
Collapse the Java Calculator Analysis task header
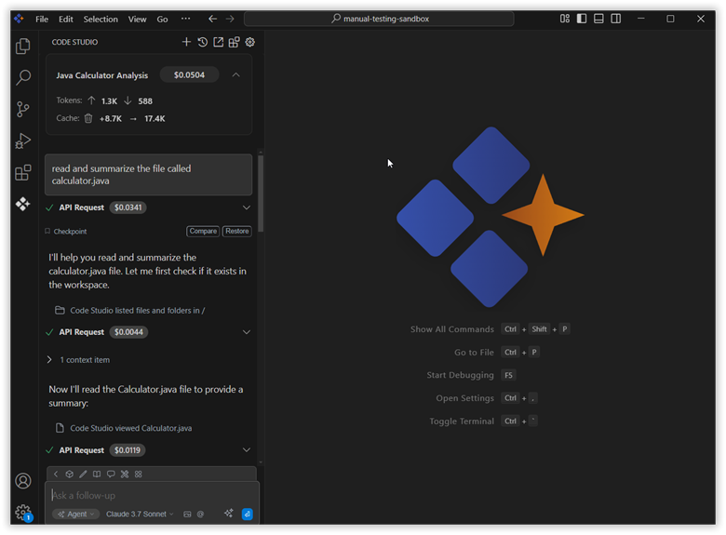(x=235, y=75)
